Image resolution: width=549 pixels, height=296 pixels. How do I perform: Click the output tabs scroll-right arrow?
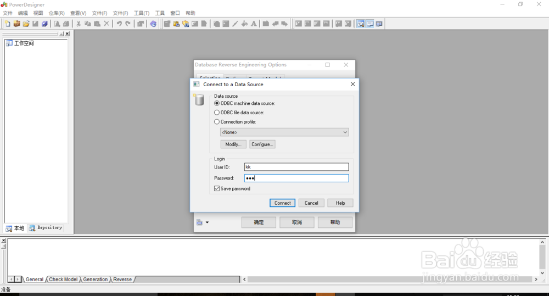pyautogui.click(x=18, y=279)
